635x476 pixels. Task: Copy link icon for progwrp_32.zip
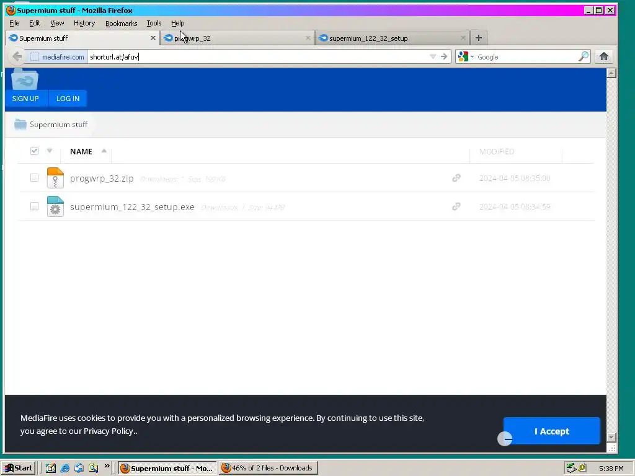coord(456,178)
